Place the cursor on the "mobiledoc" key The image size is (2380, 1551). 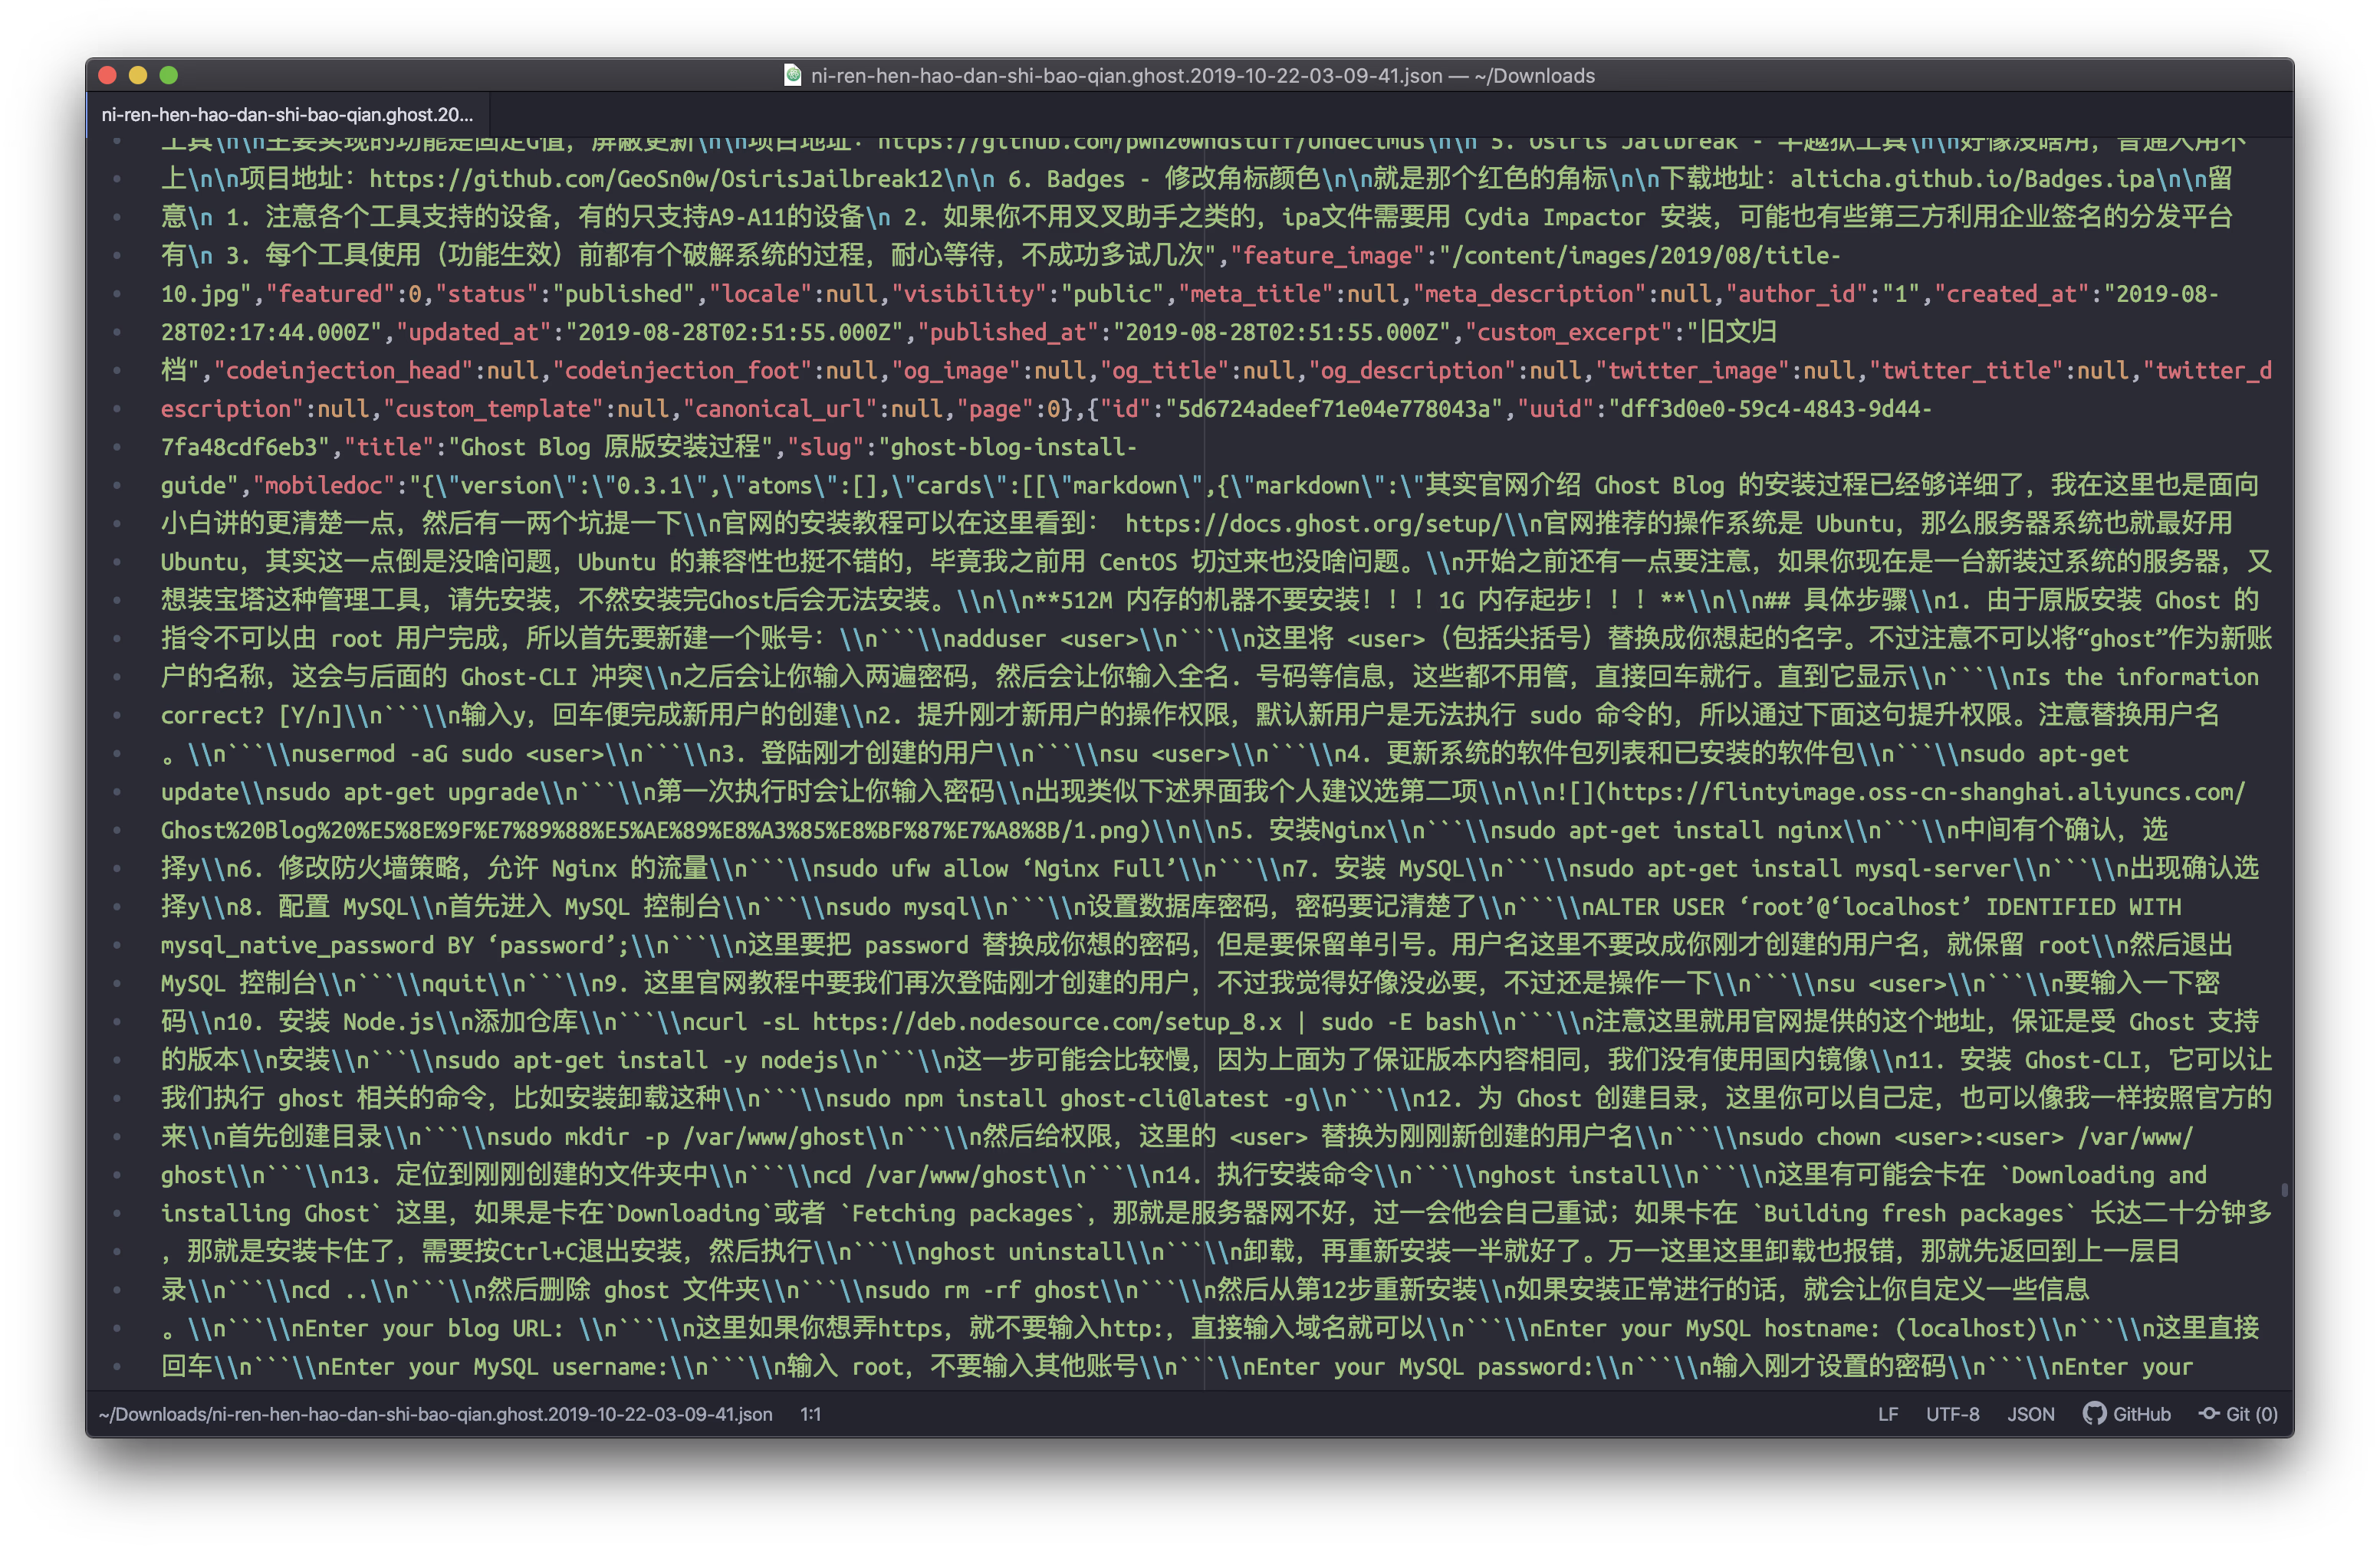324,486
